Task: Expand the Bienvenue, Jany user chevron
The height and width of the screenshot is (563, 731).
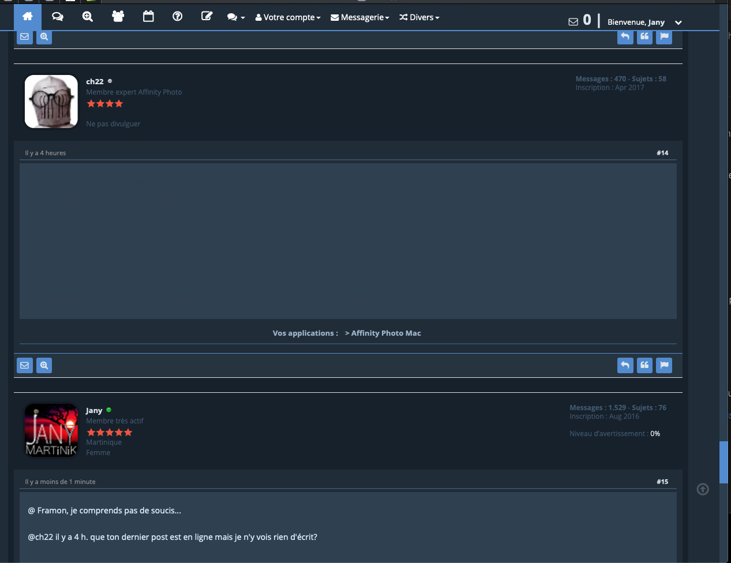Action: [x=678, y=22]
